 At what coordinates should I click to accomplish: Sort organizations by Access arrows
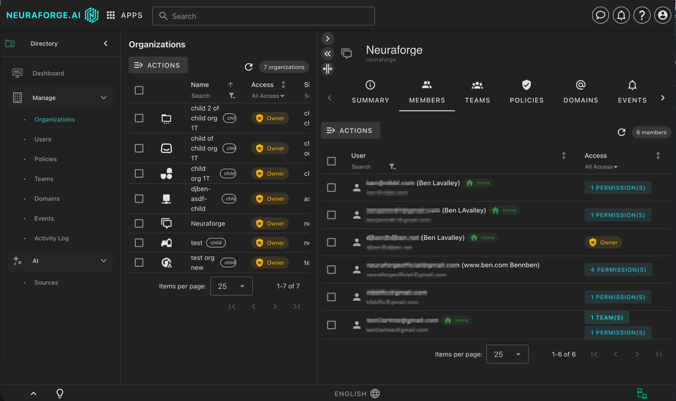coord(283,84)
